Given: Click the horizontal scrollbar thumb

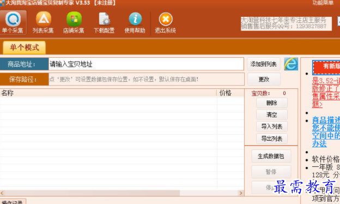Looking at the screenshot, I should pyautogui.click(x=92, y=193).
